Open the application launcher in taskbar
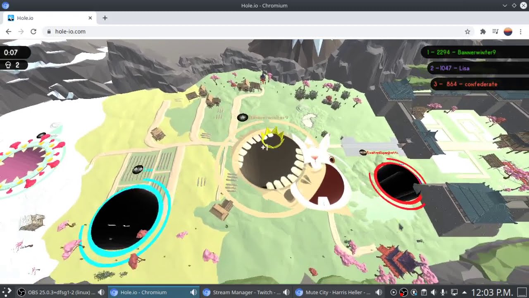The width and height of the screenshot is (529, 298). (x=7, y=292)
